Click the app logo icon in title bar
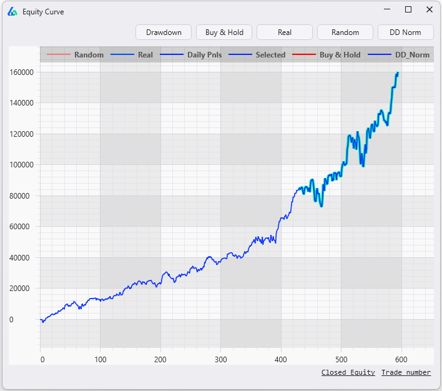Screen dimensions: 442x391 [x=12, y=11]
